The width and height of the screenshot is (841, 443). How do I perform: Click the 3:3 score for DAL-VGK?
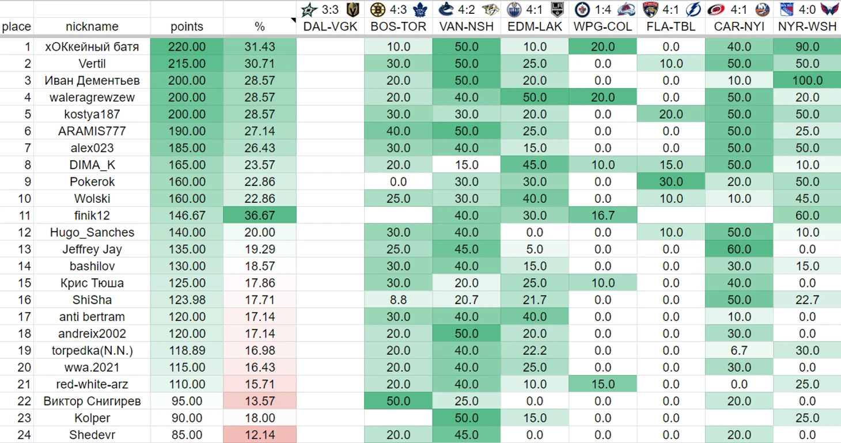tap(331, 10)
